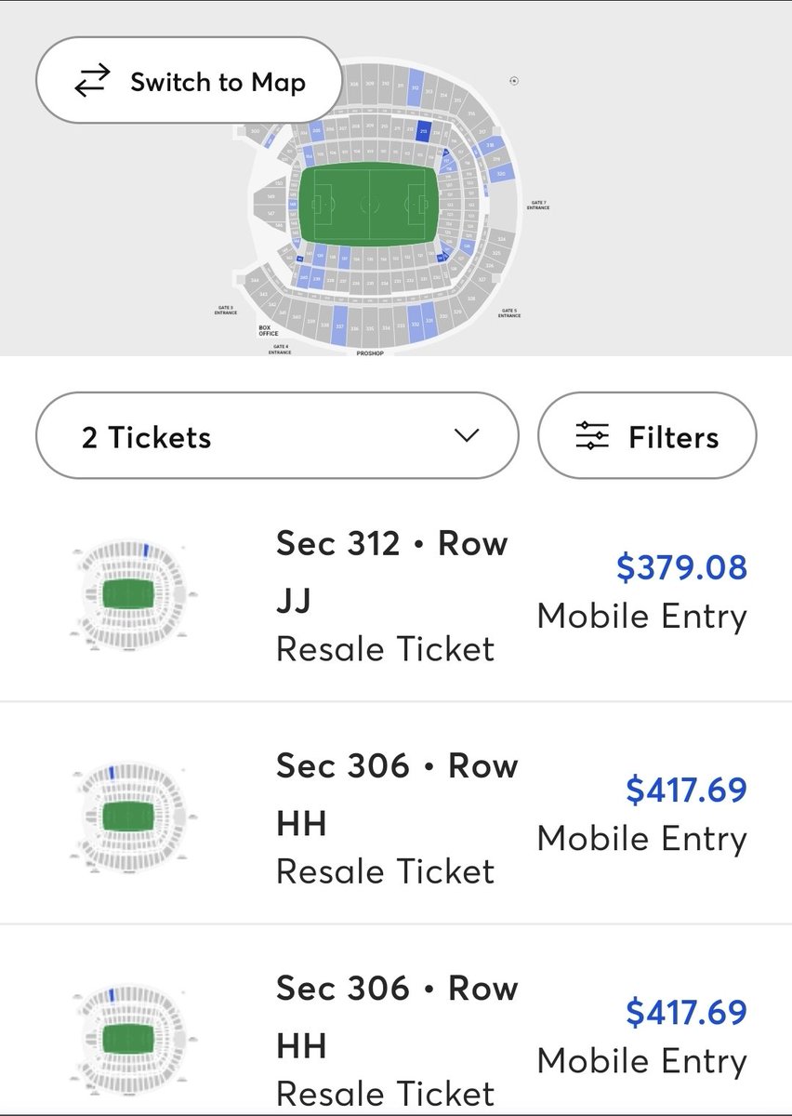This screenshot has width=792, height=1116.
Task: Click the chevron on the ticket quantity selector
Action: tap(467, 436)
